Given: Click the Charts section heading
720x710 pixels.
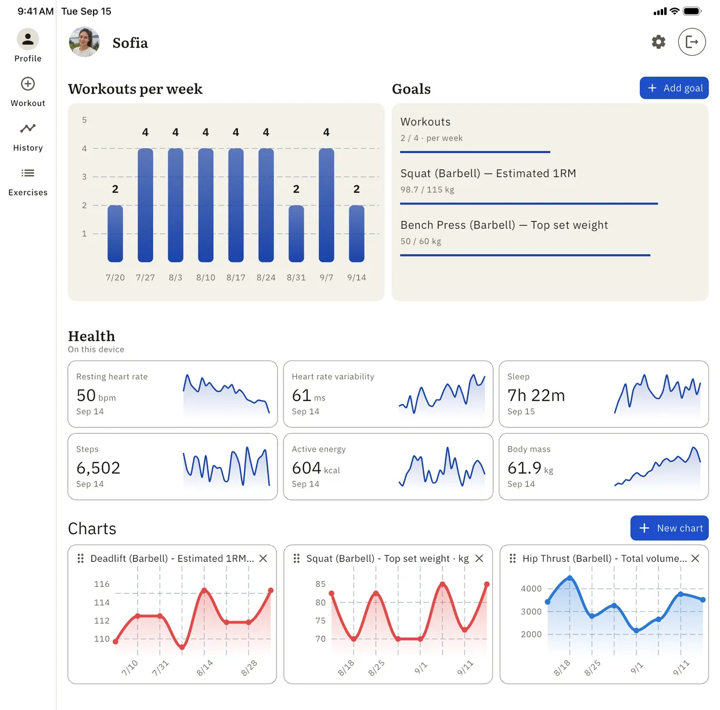Looking at the screenshot, I should point(92,528).
